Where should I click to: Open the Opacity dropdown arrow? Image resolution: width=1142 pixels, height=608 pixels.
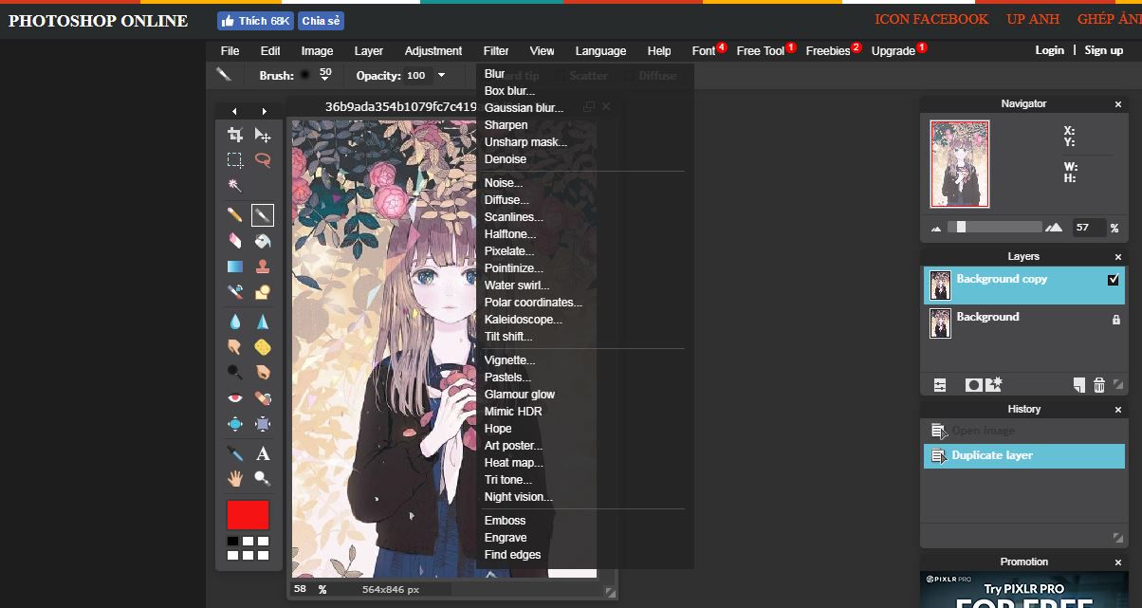coord(441,76)
